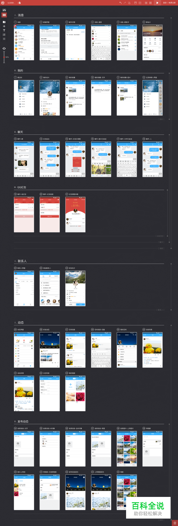Screen dimensions: 178x526
Task: Click the grid-view icon in the top toolbar
Action: 150,3
